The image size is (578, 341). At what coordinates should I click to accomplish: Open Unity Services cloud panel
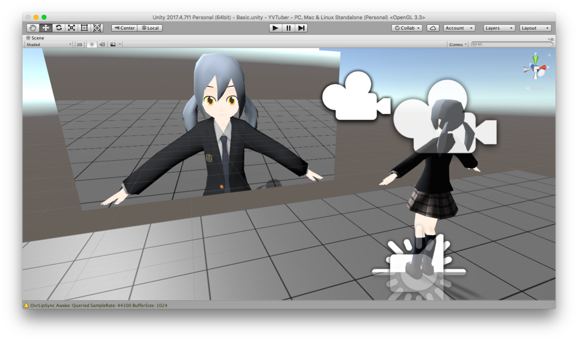click(x=433, y=28)
